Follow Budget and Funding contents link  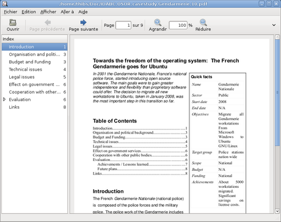pyautogui.click(x=140, y=137)
